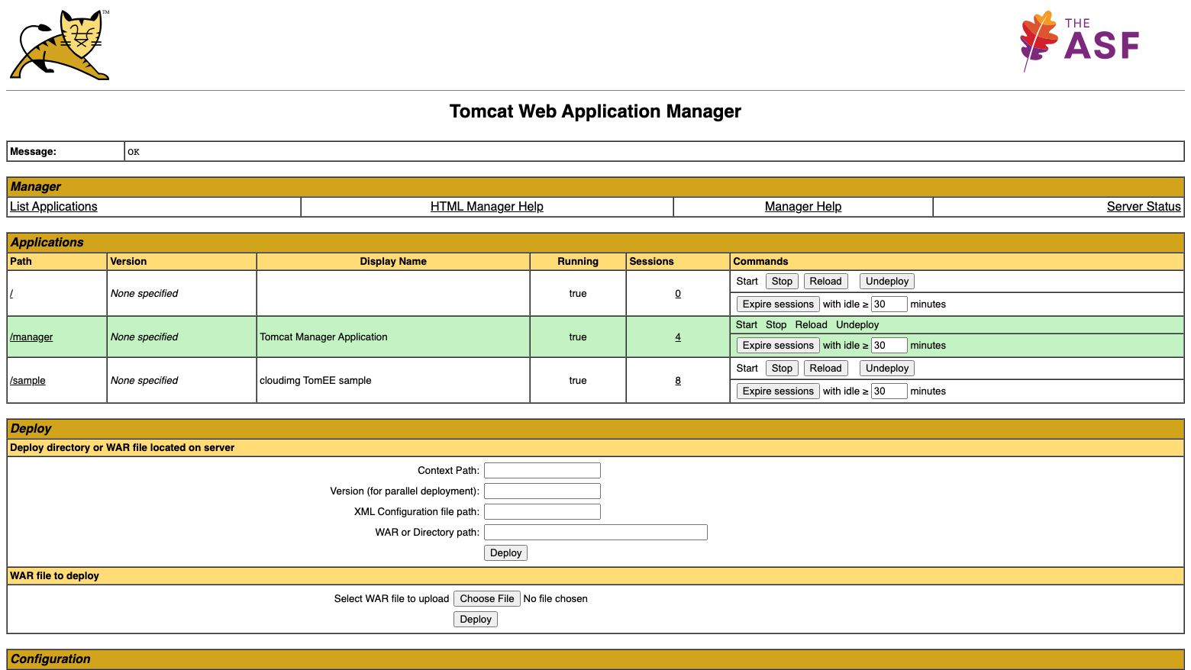Edit idle minutes for /sample application
This screenshot has height=670, width=1191.
[889, 391]
